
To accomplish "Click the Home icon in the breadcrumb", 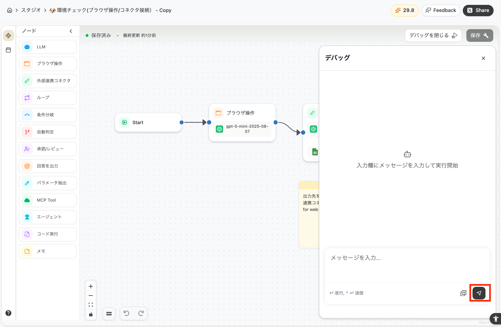I will point(9,10).
